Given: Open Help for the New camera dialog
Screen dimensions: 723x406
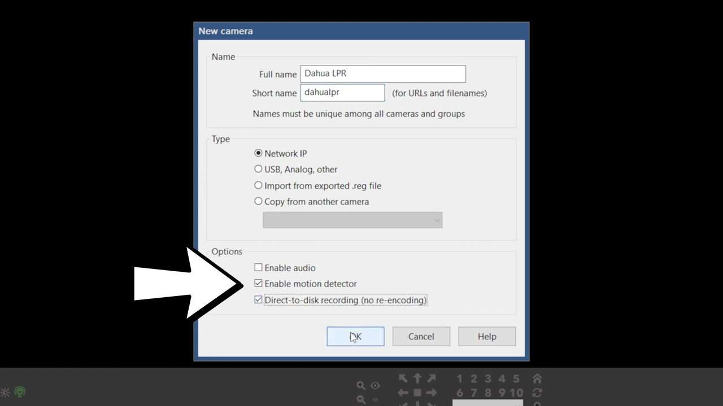Looking at the screenshot, I should point(487,337).
